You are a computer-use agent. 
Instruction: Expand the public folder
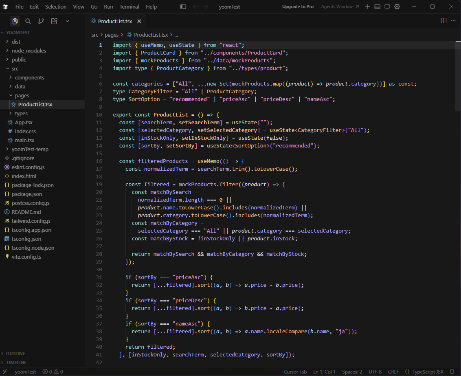[x=43, y=59]
